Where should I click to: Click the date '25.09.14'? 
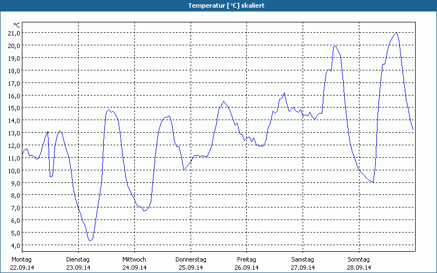point(191,268)
